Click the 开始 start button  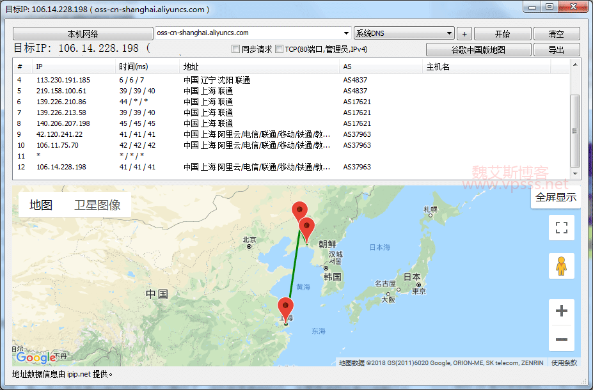click(502, 34)
